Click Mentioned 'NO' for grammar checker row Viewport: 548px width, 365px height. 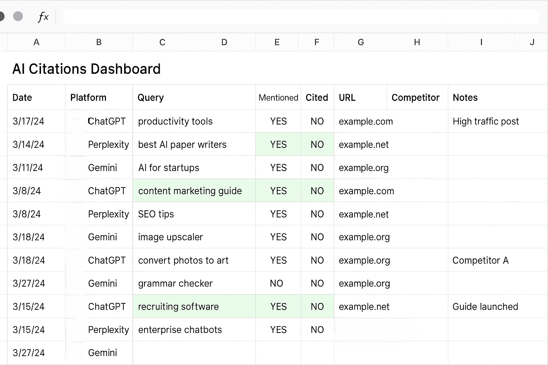(276, 283)
